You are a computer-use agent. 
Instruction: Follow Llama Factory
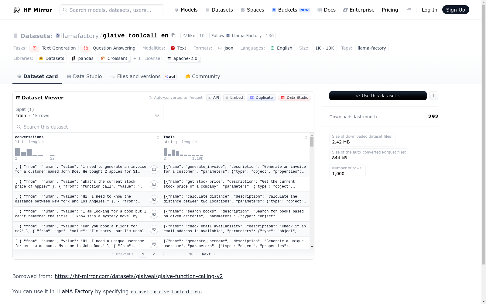pyautogui.click(x=236, y=36)
